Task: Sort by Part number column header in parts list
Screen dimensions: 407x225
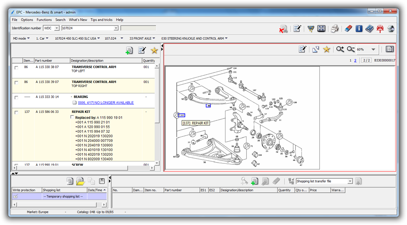Action: pyautogui.click(x=52, y=60)
